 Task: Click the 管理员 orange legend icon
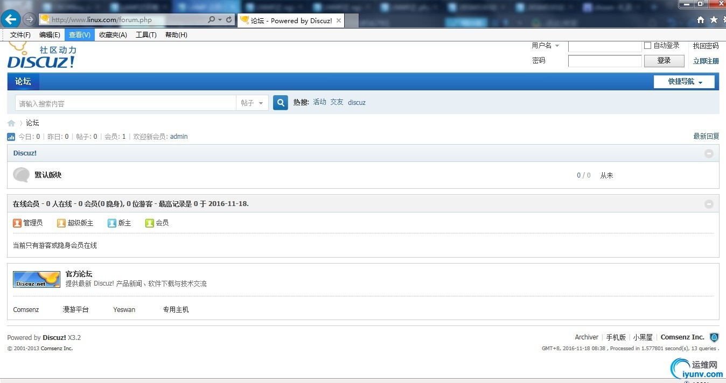tap(17, 223)
